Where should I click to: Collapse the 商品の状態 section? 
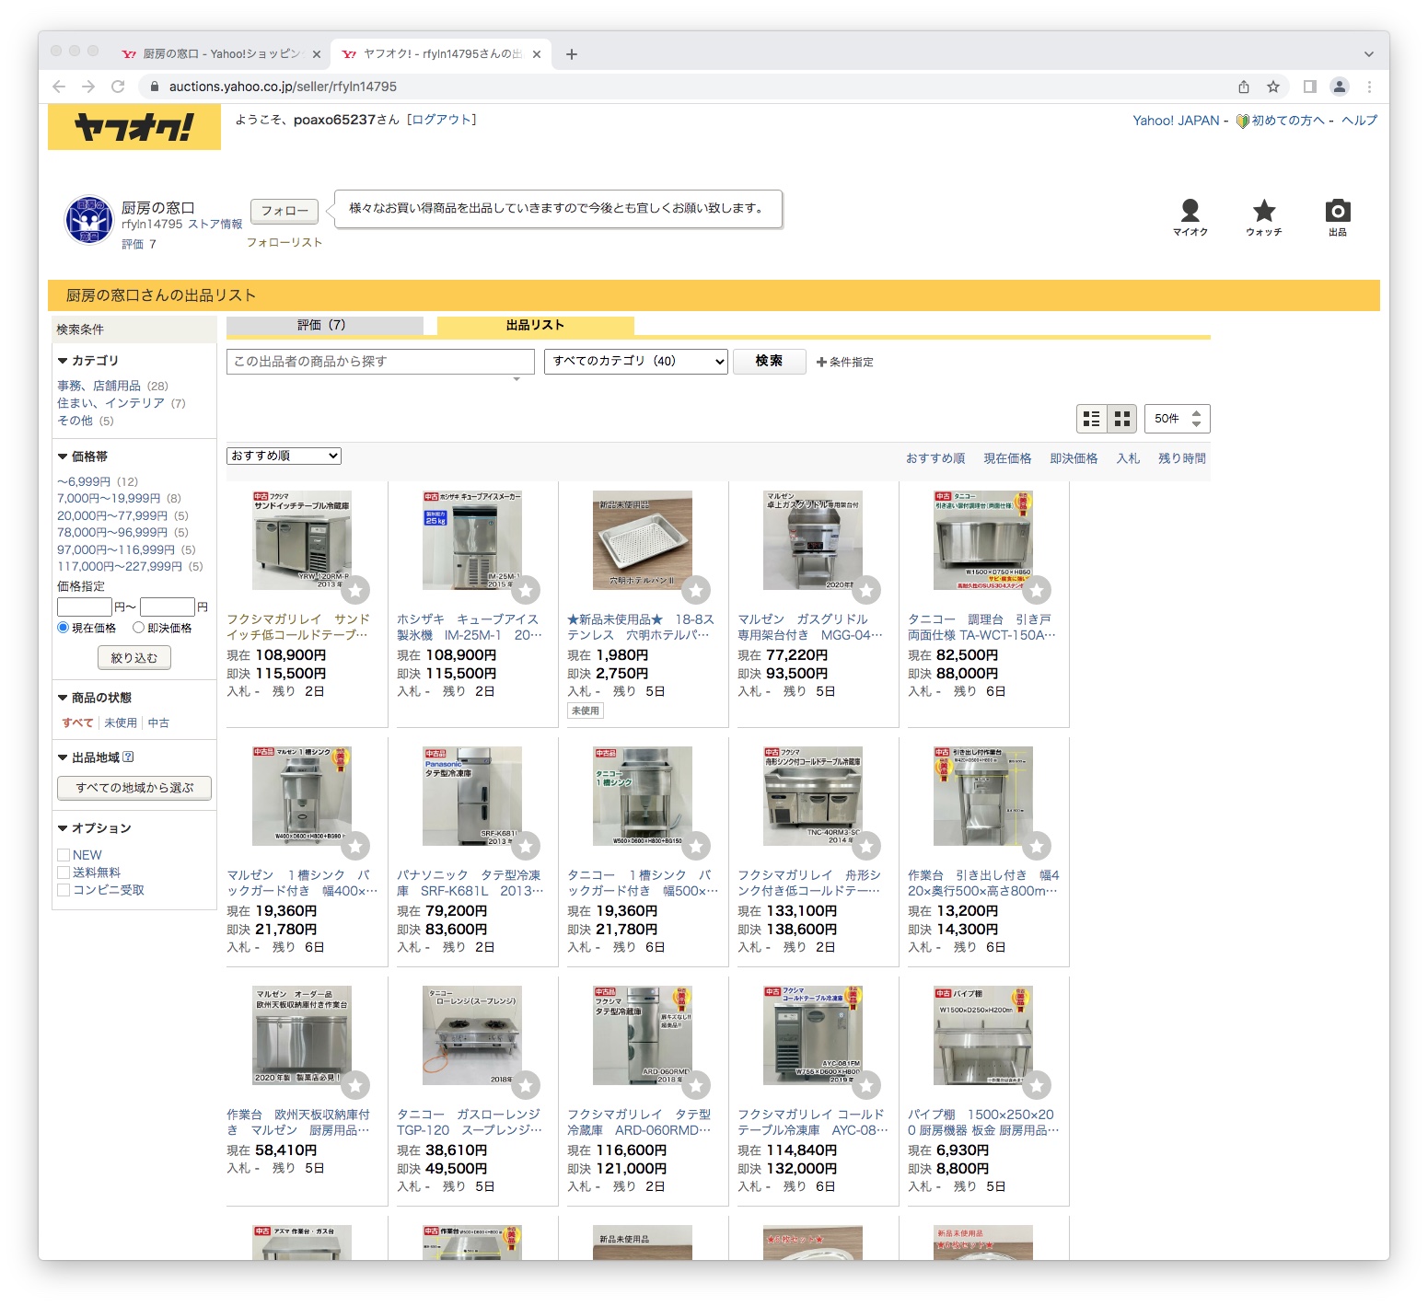click(x=94, y=698)
